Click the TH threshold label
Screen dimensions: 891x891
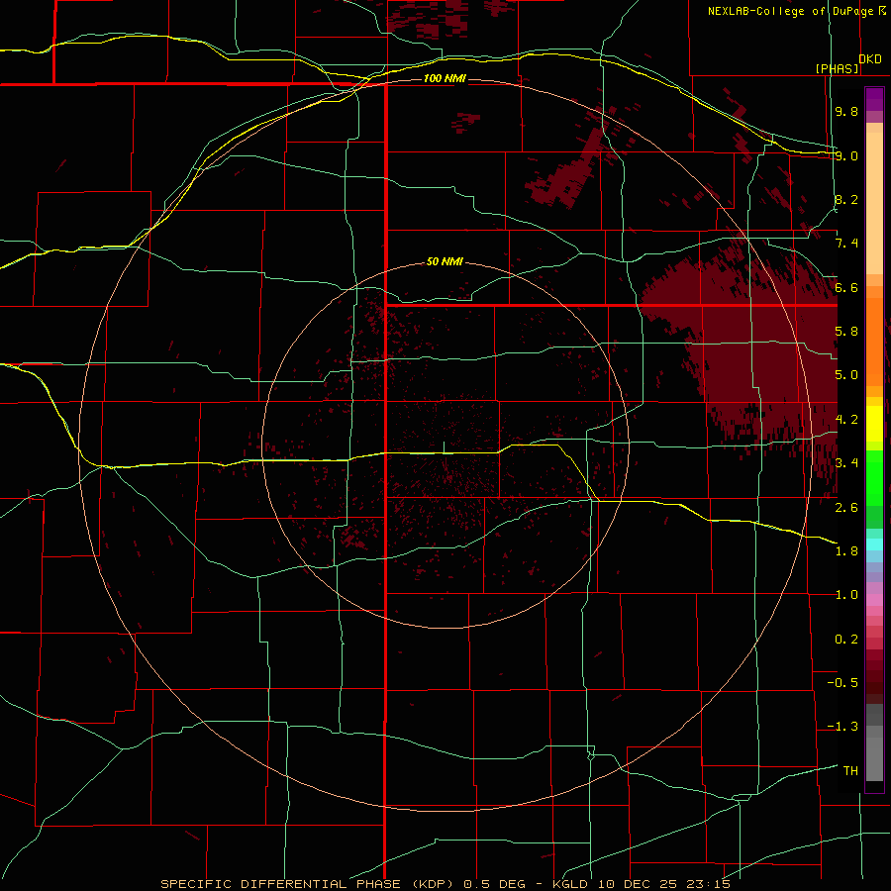pos(850,771)
